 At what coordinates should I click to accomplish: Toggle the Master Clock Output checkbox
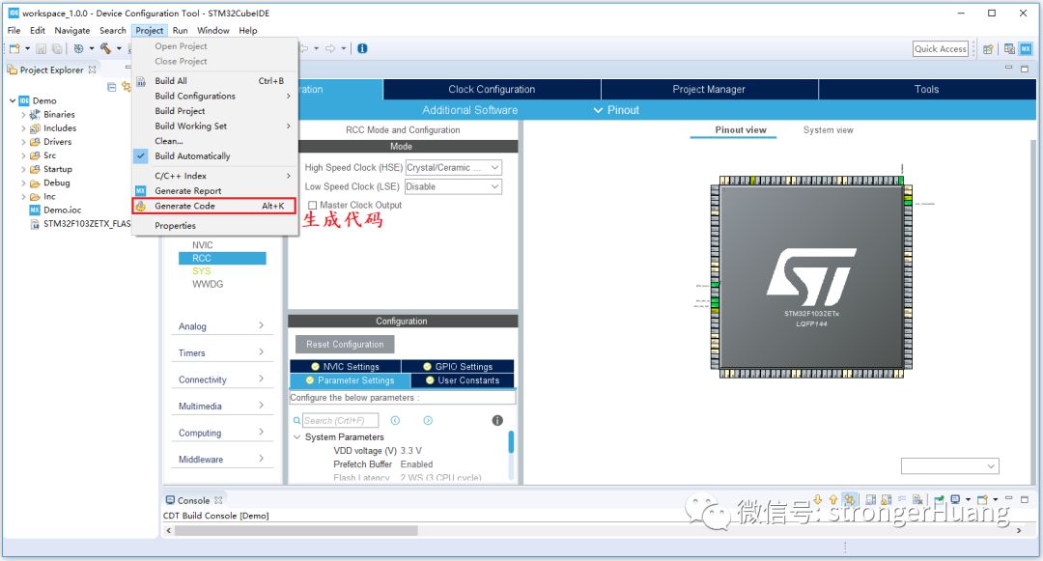[313, 206]
